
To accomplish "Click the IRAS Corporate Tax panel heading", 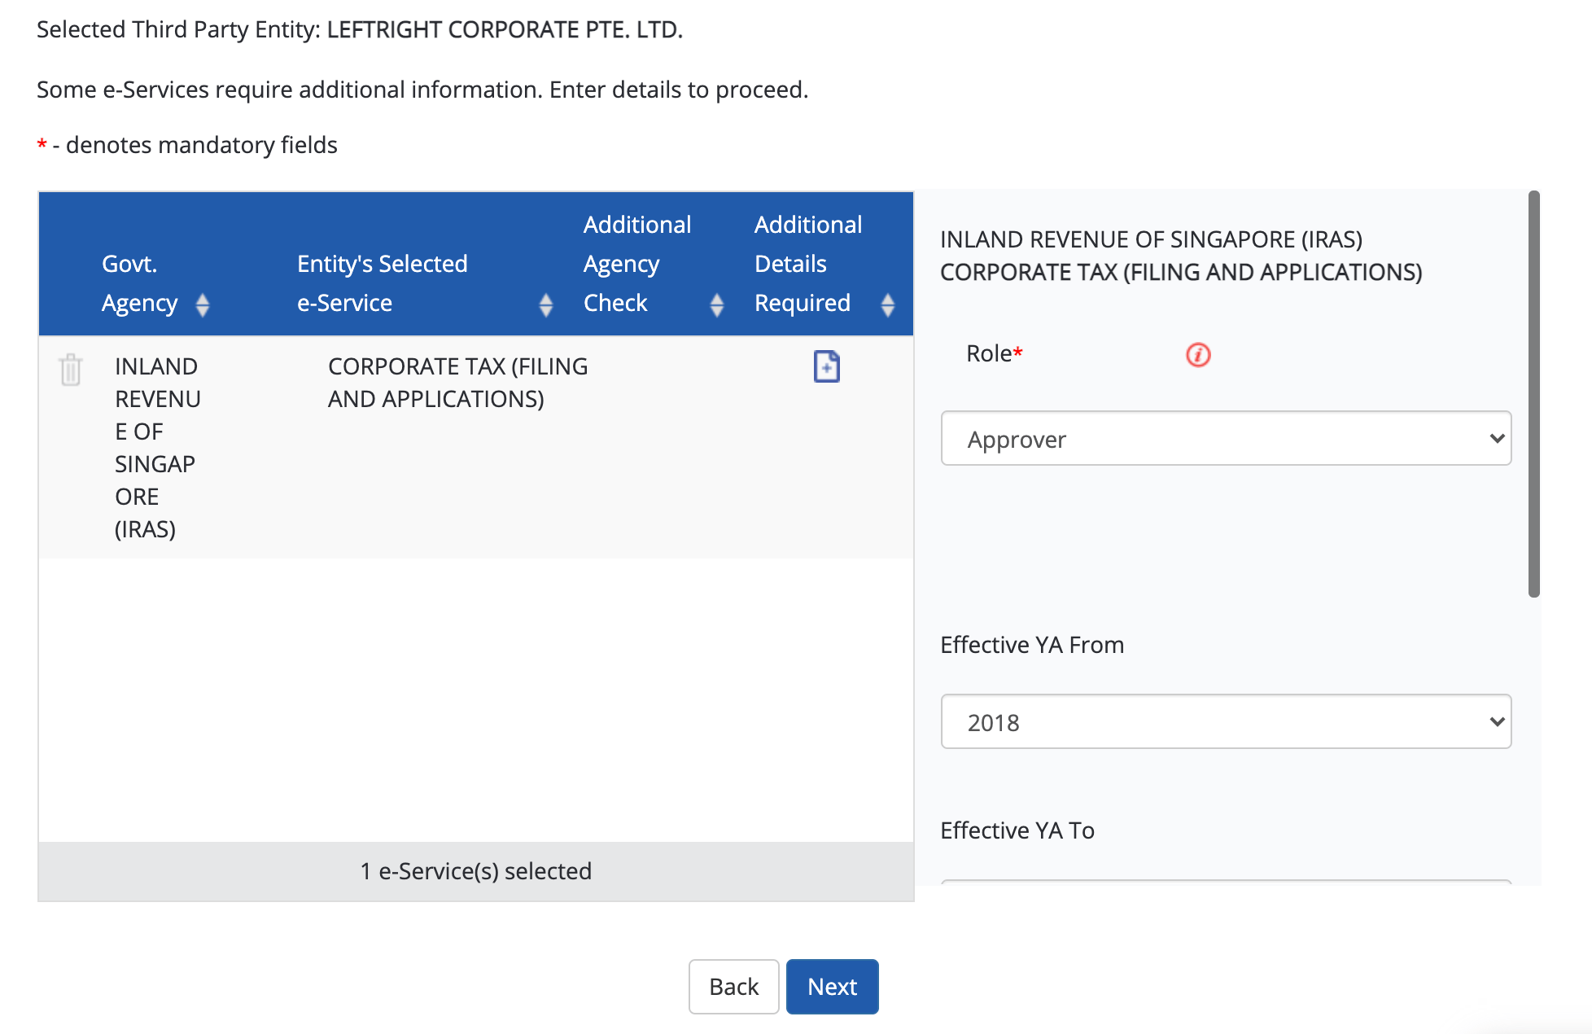I will tap(1181, 256).
